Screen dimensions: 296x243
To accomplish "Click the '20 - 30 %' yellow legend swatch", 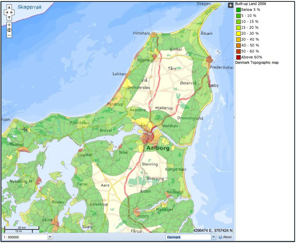I will (238, 34).
